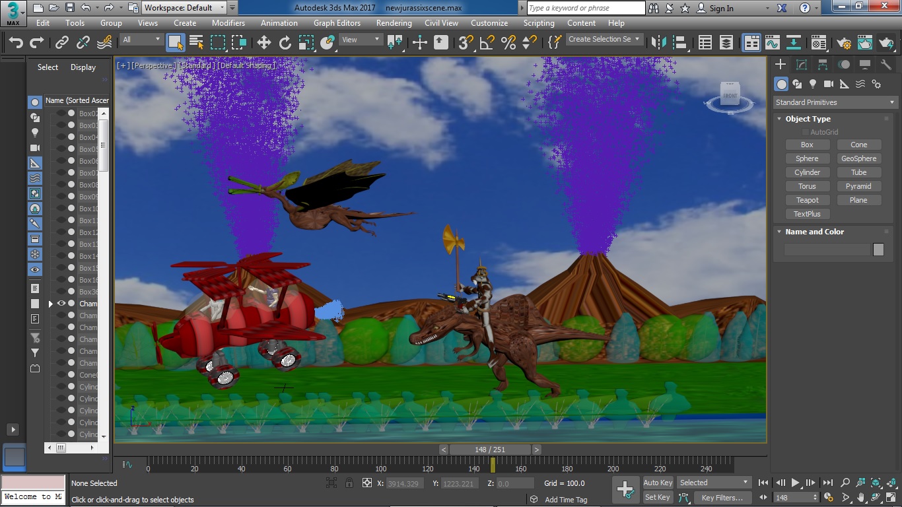Open the Standard Primitives dropdown
This screenshot has height=507, width=902.
[835, 102]
